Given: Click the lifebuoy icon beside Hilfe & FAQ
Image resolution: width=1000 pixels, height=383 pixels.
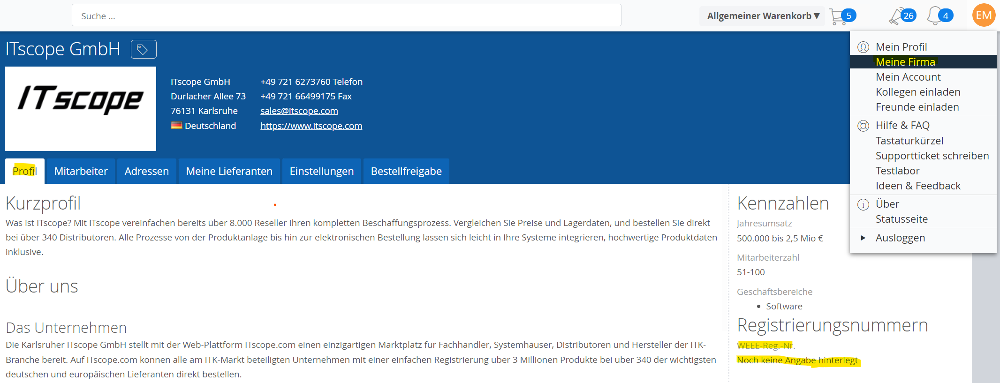Looking at the screenshot, I should (x=863, y=126).
